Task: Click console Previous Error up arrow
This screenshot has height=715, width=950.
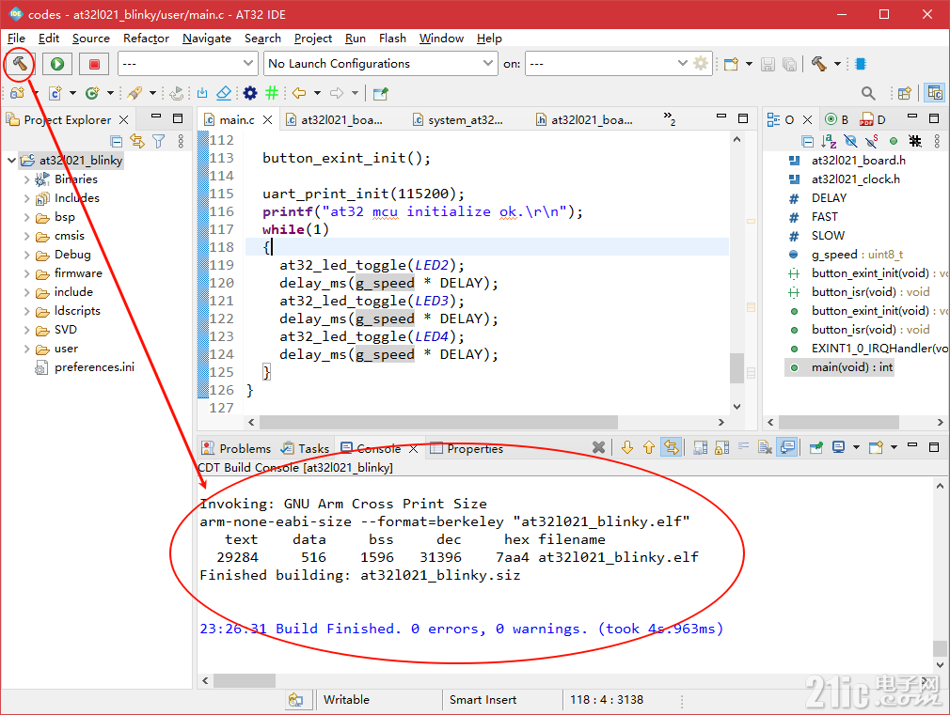Action: (649, 447)
